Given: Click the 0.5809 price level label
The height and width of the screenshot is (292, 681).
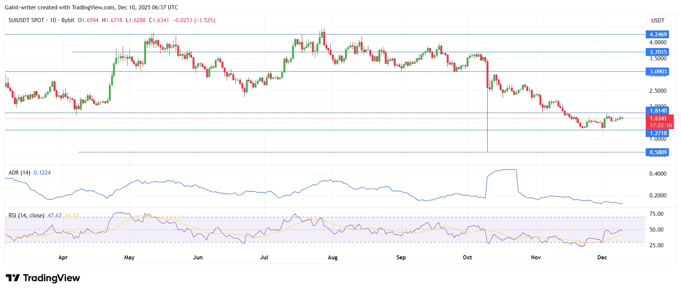Looking at the screenshot, I should pos(658,152).
